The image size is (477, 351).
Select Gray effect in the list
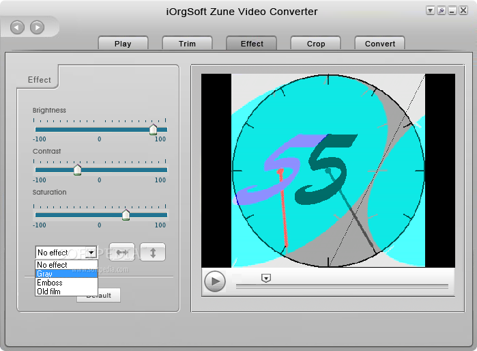coord(66,274)
